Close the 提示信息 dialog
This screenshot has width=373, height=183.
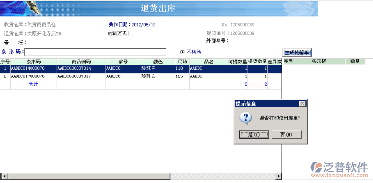pos(302,104)
